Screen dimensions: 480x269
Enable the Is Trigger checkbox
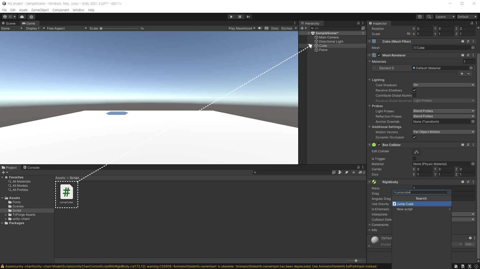pos(414,159)
